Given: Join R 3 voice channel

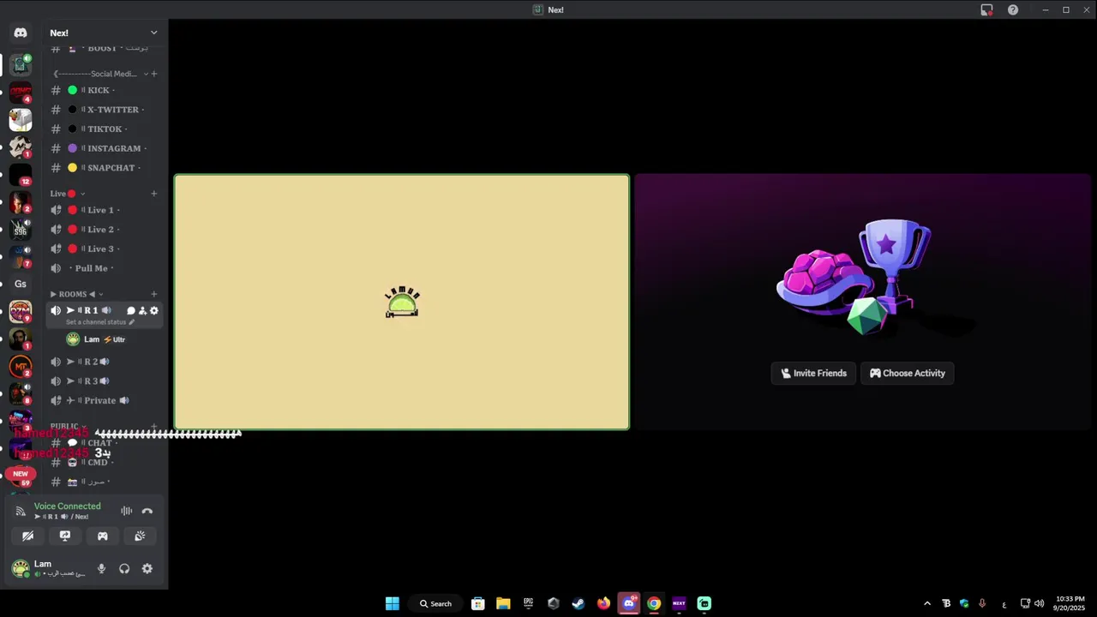Looking at the screenshot, I should (104, 380).
